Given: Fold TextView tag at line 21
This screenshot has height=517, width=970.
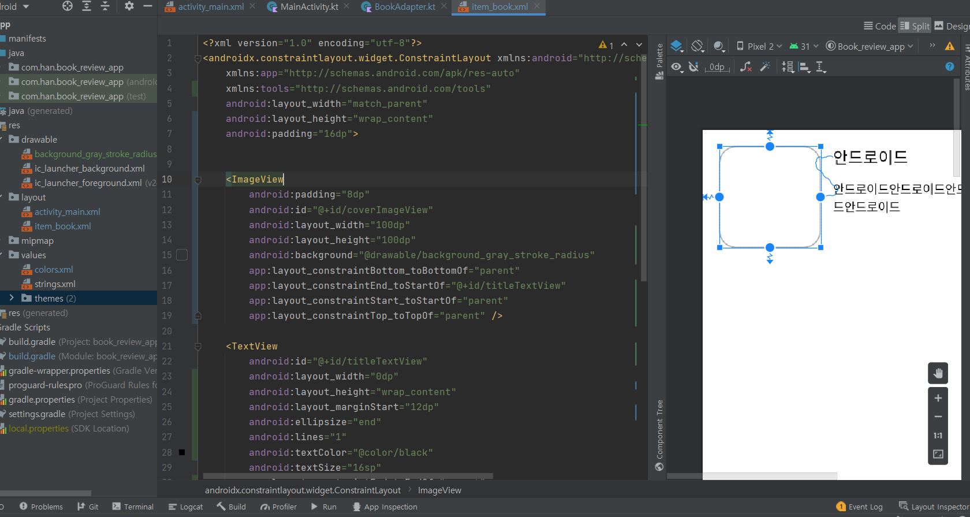Looking at the screenshot, I should coord(197,347).
